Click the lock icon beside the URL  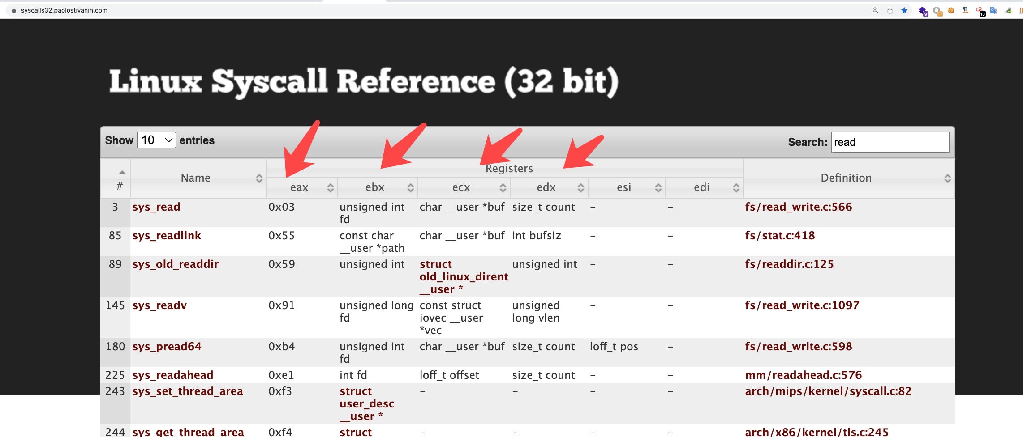coord(14,10)
